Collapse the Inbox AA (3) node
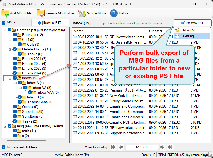Image resolution: width=213 pixels, height=158 pixels. pos(20,88)
